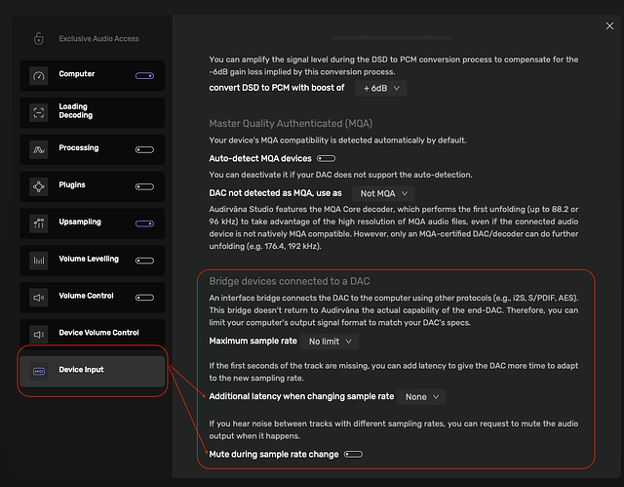Turn on Volume Control toggle
The width and height of the screenshot is (624, 487).
pos(144,298)
